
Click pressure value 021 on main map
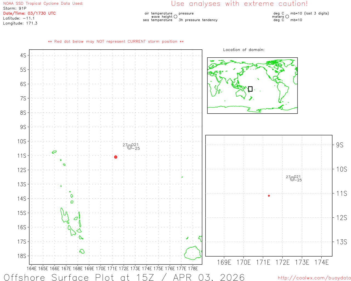(x=135, y=145)
